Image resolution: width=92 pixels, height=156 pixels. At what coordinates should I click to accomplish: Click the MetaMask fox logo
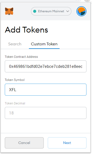[9, 11]
